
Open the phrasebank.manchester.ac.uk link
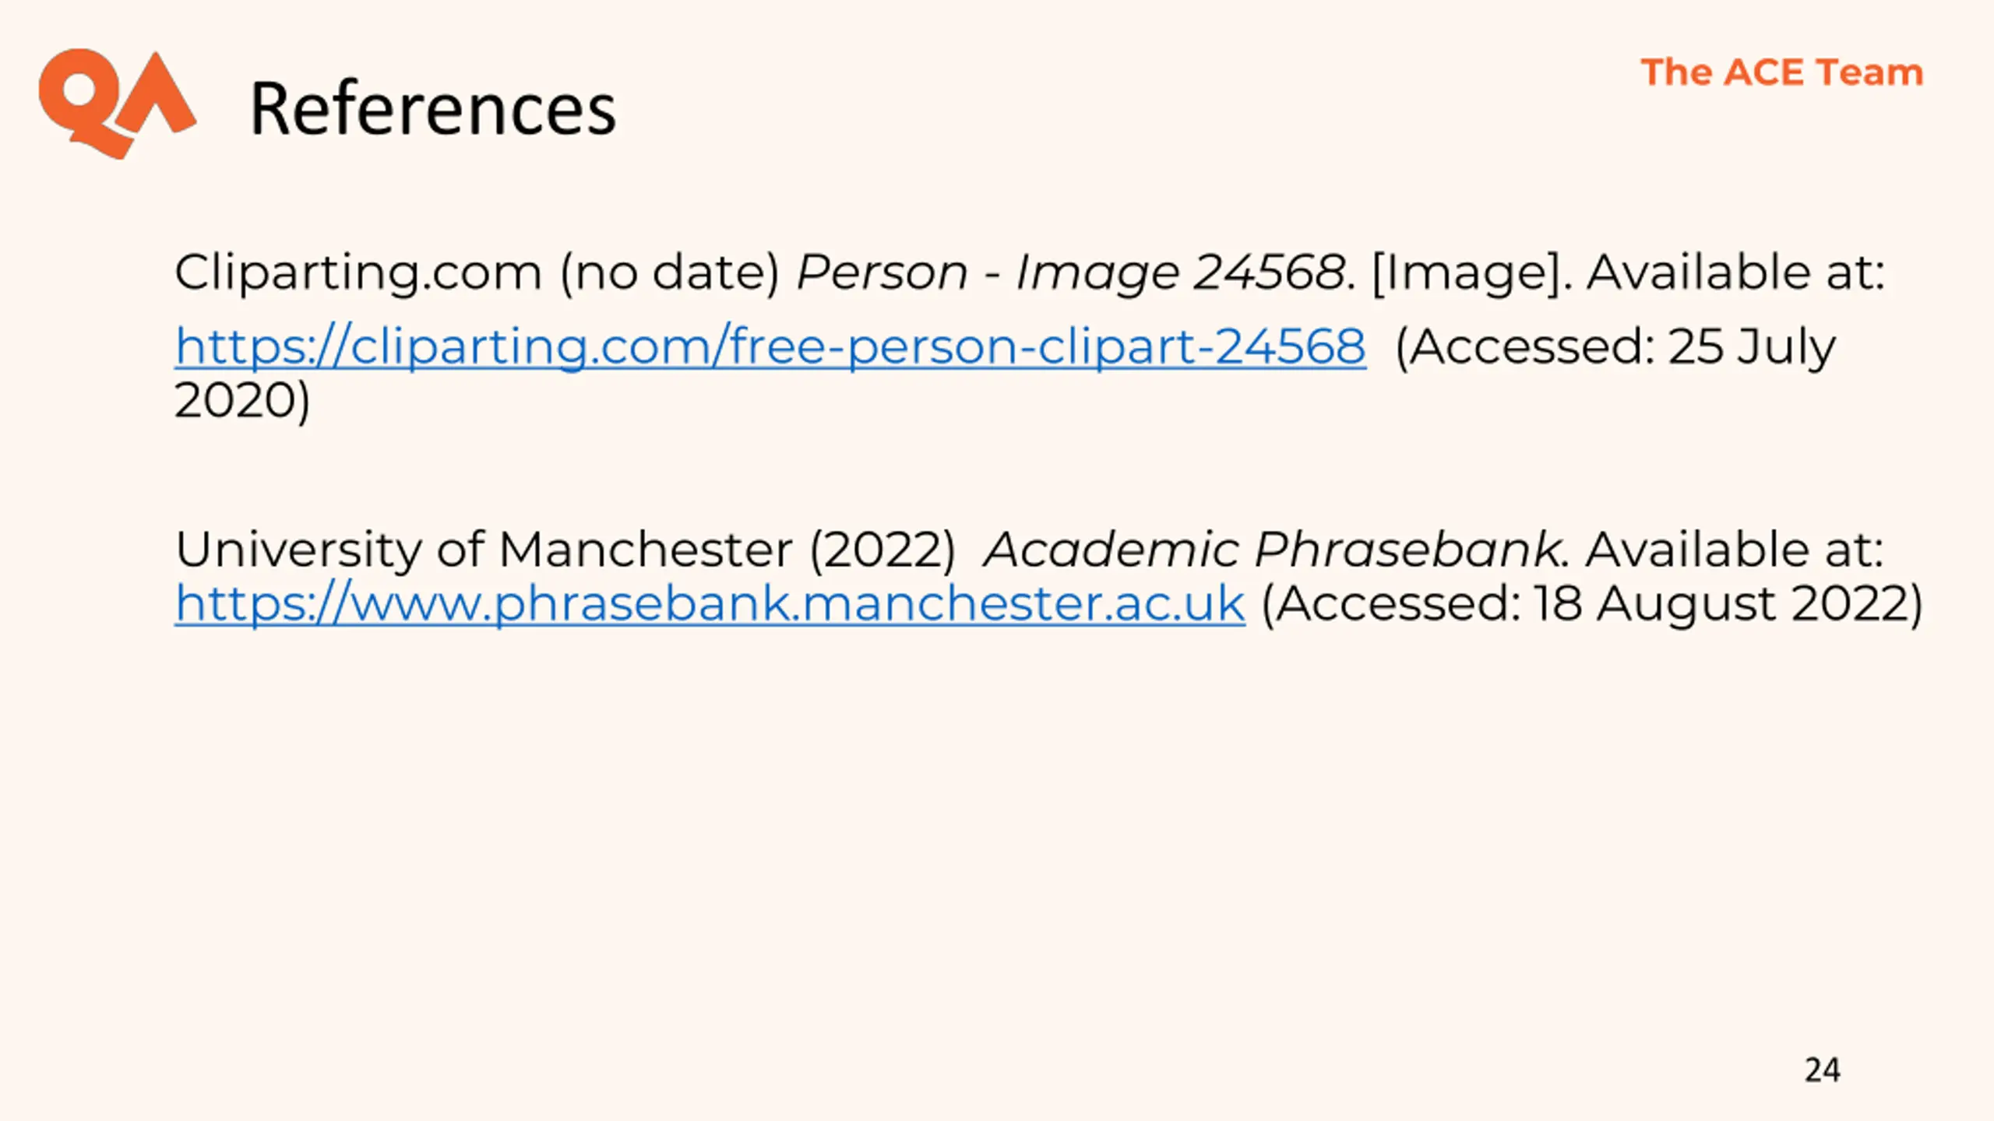(710, 603)
